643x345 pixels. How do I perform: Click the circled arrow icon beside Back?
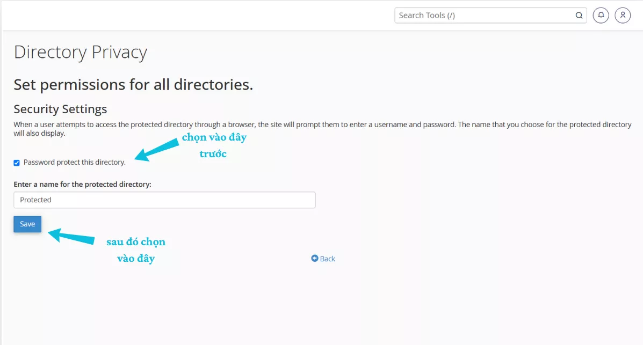(x=315, y=259)
